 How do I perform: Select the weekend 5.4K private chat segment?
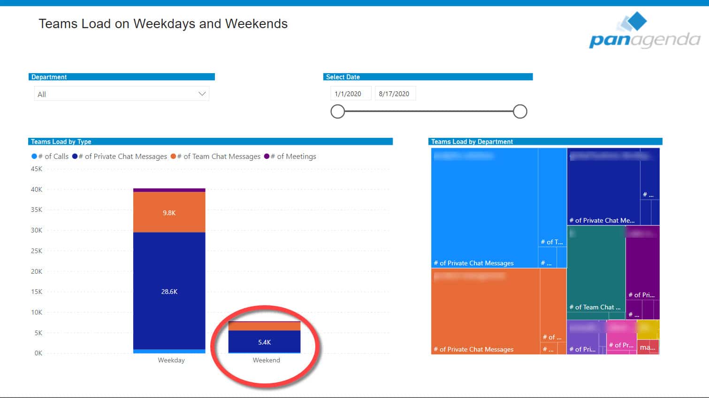tap(264, 342)
